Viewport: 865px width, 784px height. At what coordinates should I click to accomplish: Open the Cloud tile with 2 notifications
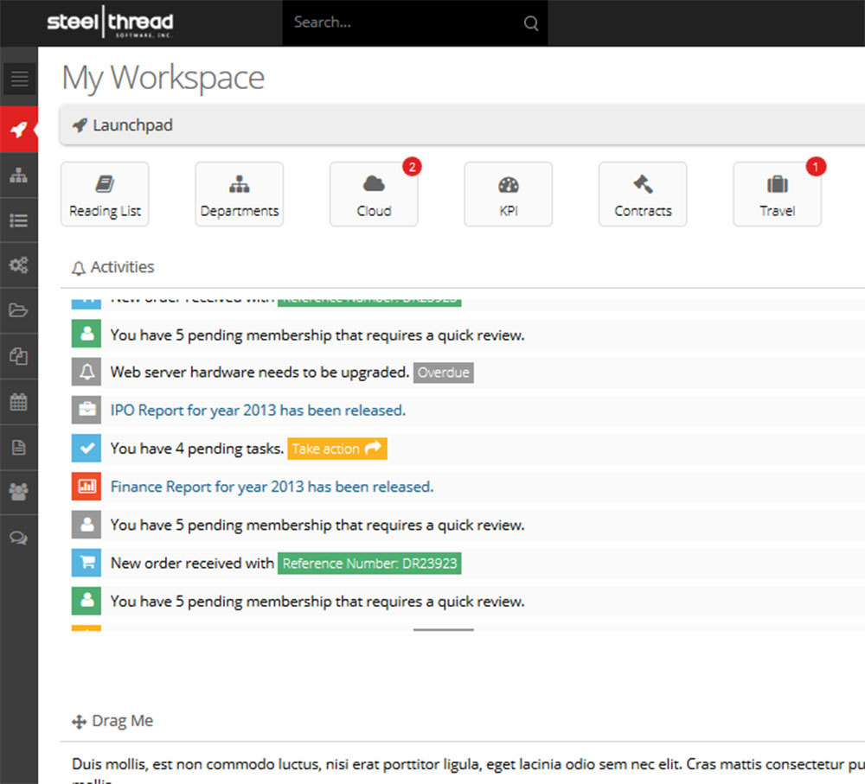[x=374, y=194]
